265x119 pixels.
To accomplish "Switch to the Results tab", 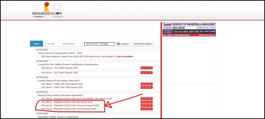I will 51,44.
